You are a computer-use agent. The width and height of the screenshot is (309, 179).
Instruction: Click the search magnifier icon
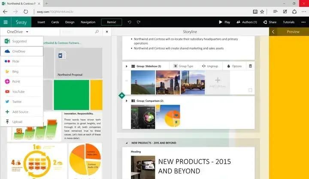click(97, 31)
